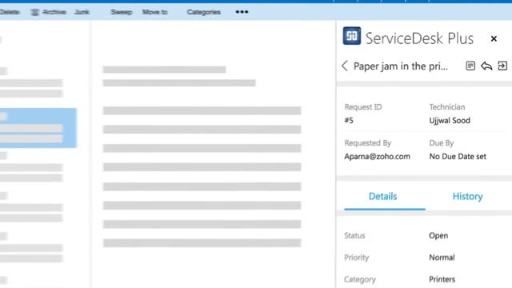
Task: Click the Archive toolbar button
Action: tap(49, 12)
